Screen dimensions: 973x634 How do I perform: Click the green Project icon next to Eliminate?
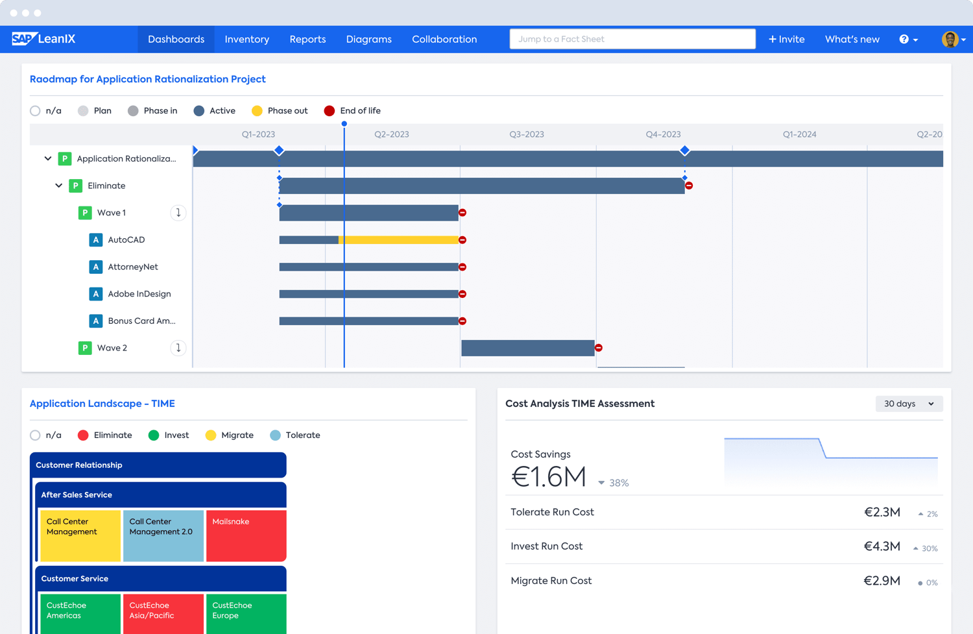[76, 186]
